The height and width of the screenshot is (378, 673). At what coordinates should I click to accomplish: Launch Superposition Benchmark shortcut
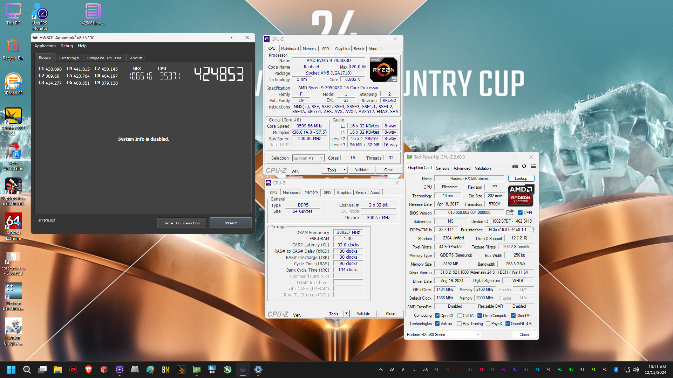13,191
